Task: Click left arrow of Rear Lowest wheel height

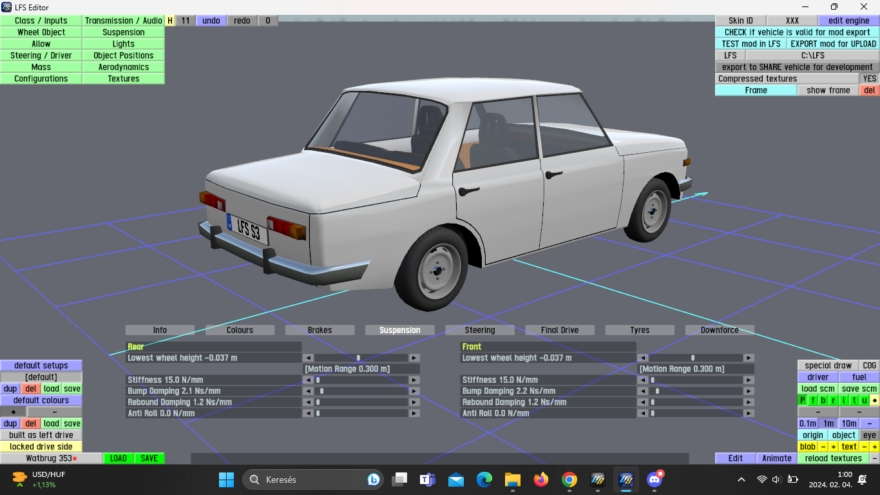Action: tap(309, 358)
